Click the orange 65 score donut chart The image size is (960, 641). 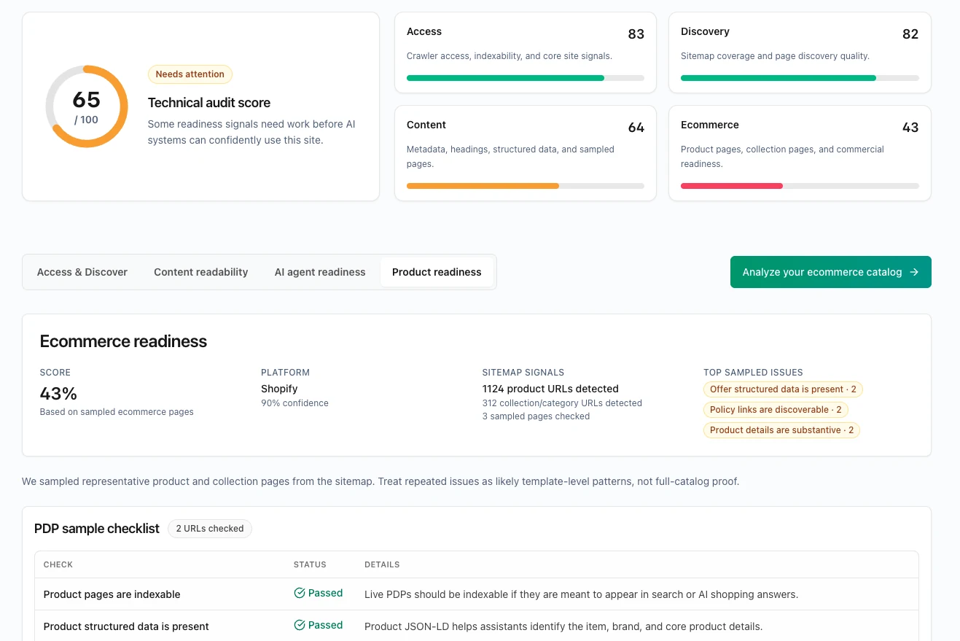pyautogui.click(x=87, y=106)
